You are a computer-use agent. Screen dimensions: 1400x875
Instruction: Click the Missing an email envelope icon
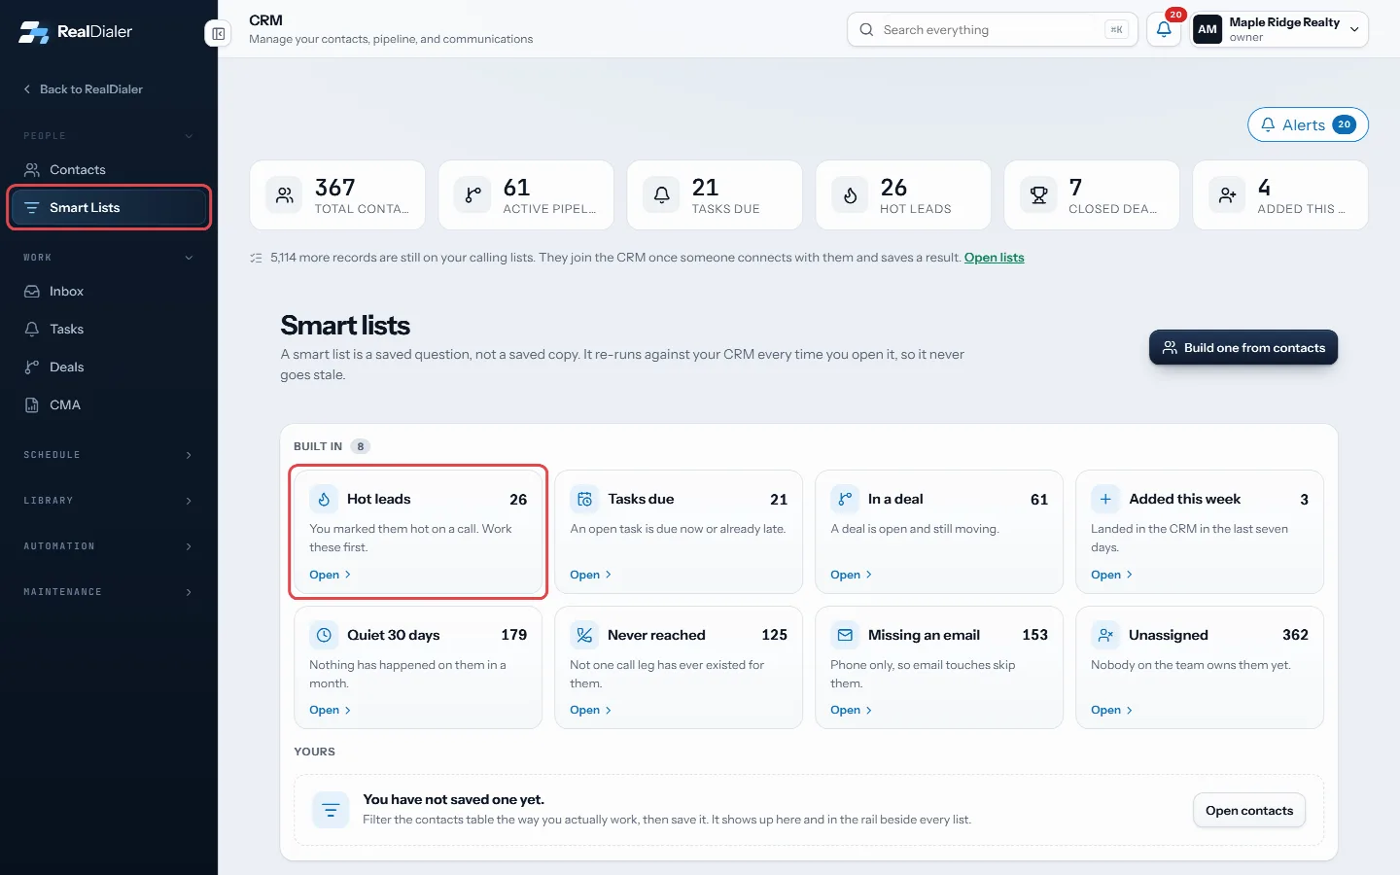845,635
